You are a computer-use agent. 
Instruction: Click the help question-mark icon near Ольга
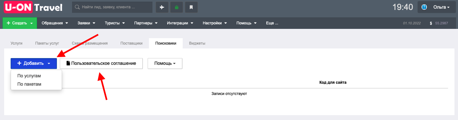coord(424,7)
